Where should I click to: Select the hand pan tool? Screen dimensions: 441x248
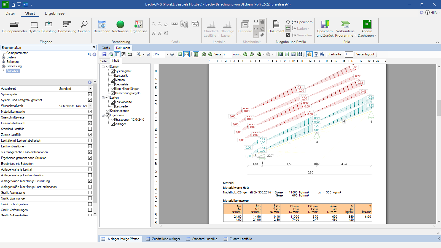[x=309, y=54]
